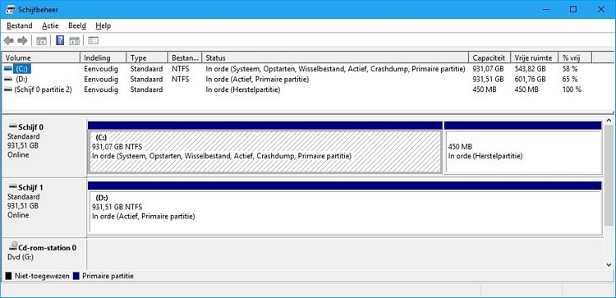Viewport: 616px width, 298px height.
Task: Sort by the Vrije ruimte column header
Action: point(535,57)
